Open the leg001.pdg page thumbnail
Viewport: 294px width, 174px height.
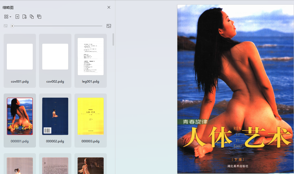pyautogui.click(x=91, y=57)
